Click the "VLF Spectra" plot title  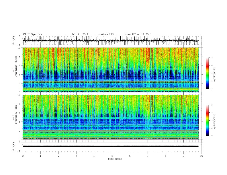pyautogui.click(x=32, y=34)
